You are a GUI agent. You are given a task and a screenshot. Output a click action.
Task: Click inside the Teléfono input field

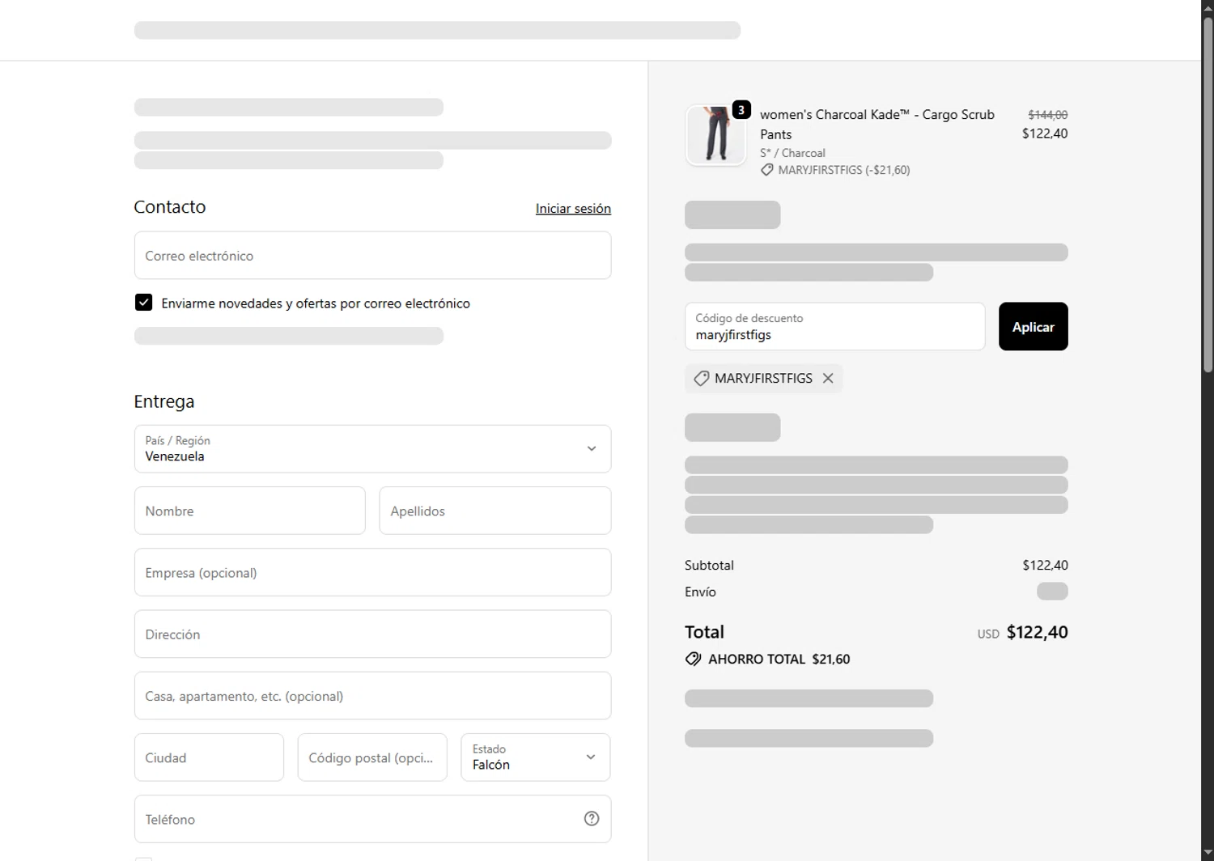[356, 819]
